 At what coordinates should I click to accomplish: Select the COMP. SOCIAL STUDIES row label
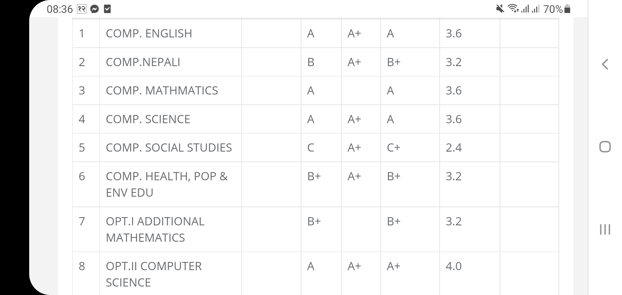click(169, 148)
